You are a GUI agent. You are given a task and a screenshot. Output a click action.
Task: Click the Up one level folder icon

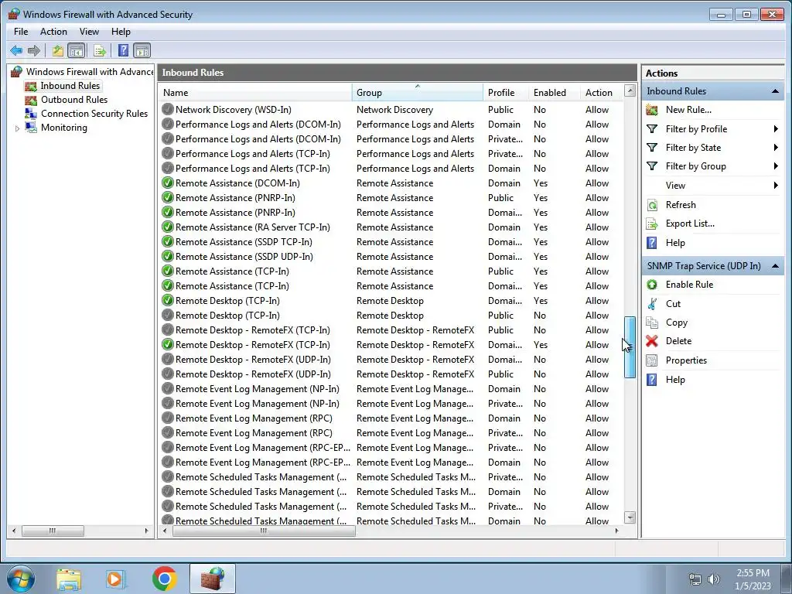tap(57, 50)
